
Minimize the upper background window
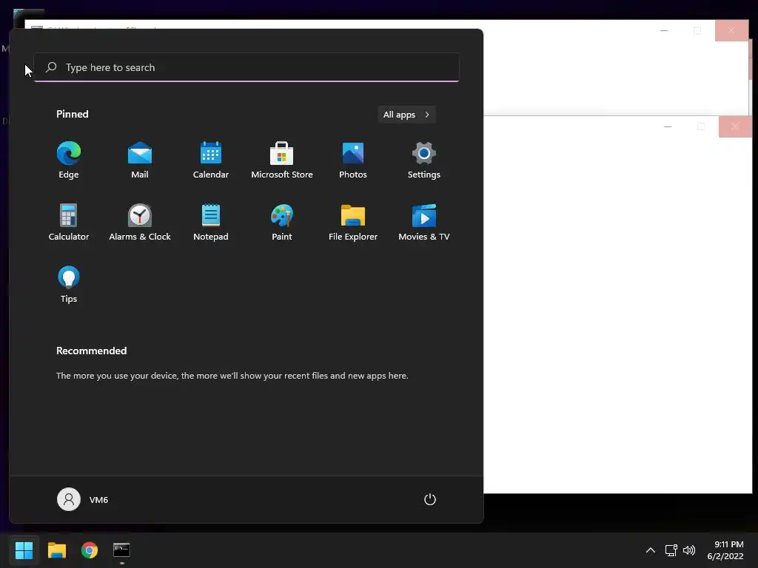point(664,30)
